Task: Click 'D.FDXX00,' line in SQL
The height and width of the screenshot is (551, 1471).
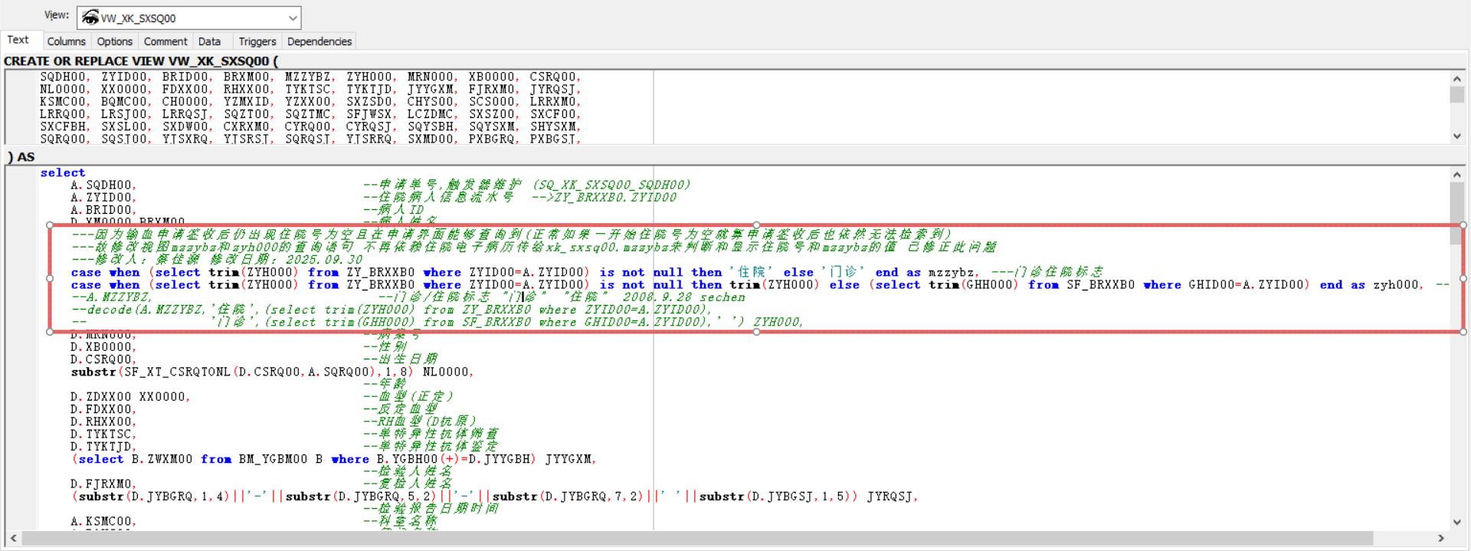Action: click(103, 409)
